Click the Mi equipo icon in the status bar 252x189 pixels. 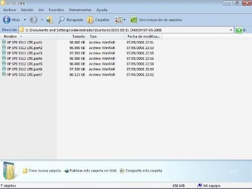tap(200, 185)
